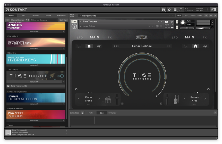The width and height of the screenshot is (222, 144).
Task: Click the save floppy disk icon
Action: click(163, 10)
